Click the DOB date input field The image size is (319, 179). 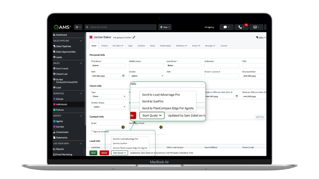click(108, 76)
